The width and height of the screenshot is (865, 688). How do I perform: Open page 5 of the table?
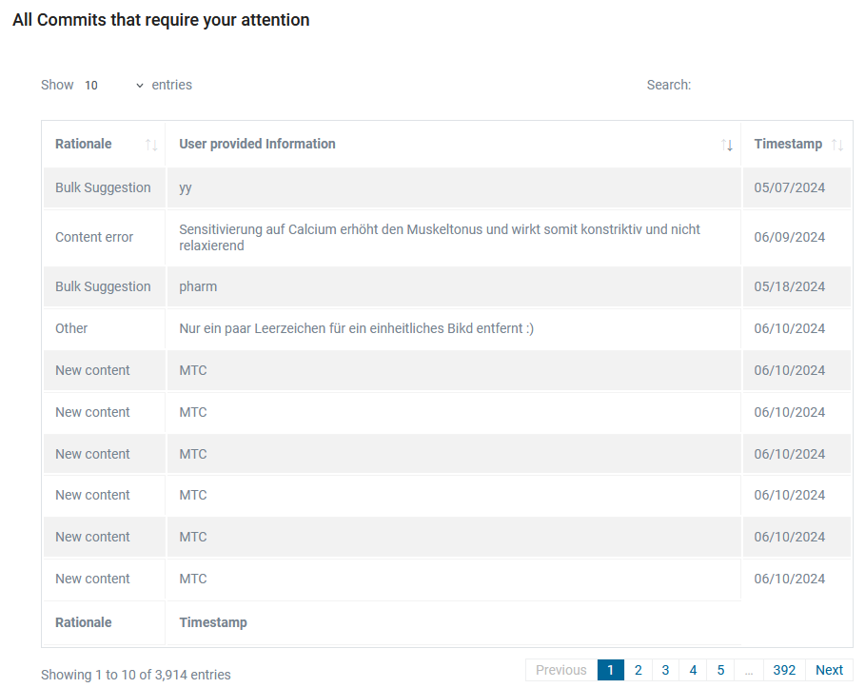tap(720, 670)
